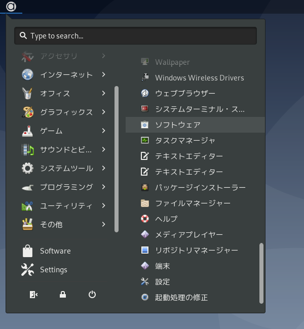The image size is (304, 329).
Task: Open the システムツール gear icon
Action: coord(27,168)
